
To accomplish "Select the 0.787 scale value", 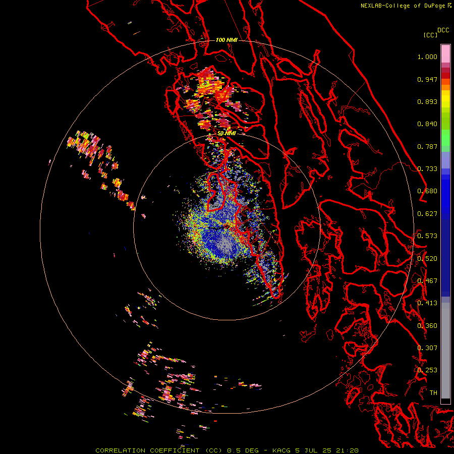I will coord(427,146).
